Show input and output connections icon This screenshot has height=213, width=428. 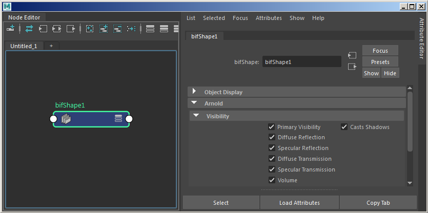[57, 29]
